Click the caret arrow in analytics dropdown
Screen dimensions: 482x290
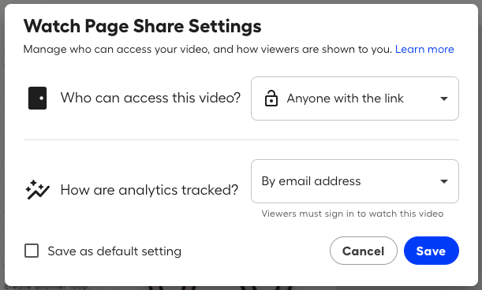[443, 181]
